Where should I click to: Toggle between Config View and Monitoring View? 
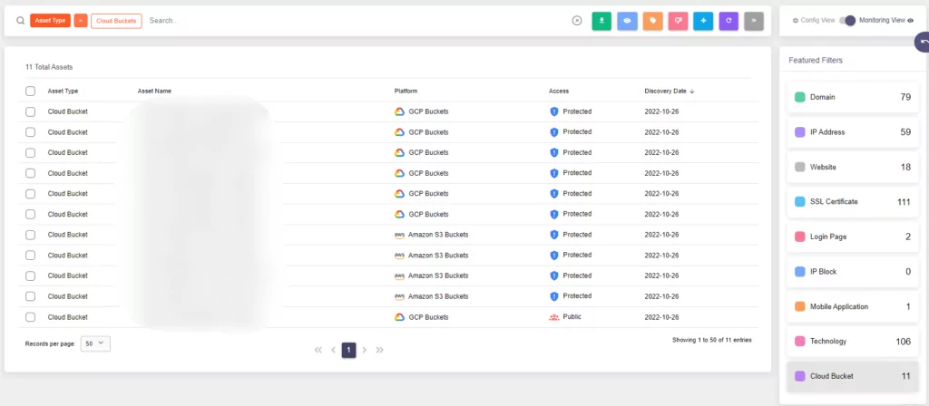click(847, 20)
